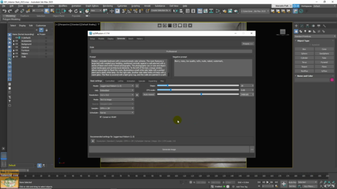Click the Redo arrow in main toolbar
The image size is (337, 189).
(10, 11)
